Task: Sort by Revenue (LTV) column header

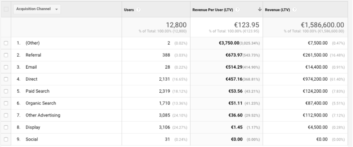Action: 277,10
